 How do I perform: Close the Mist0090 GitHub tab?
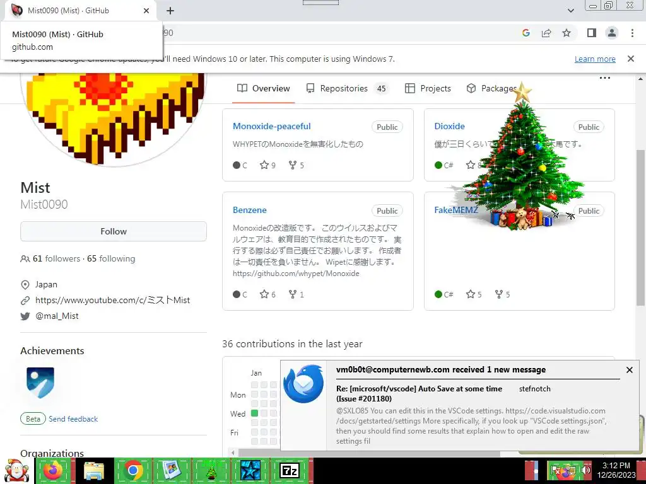pos(146,11)
